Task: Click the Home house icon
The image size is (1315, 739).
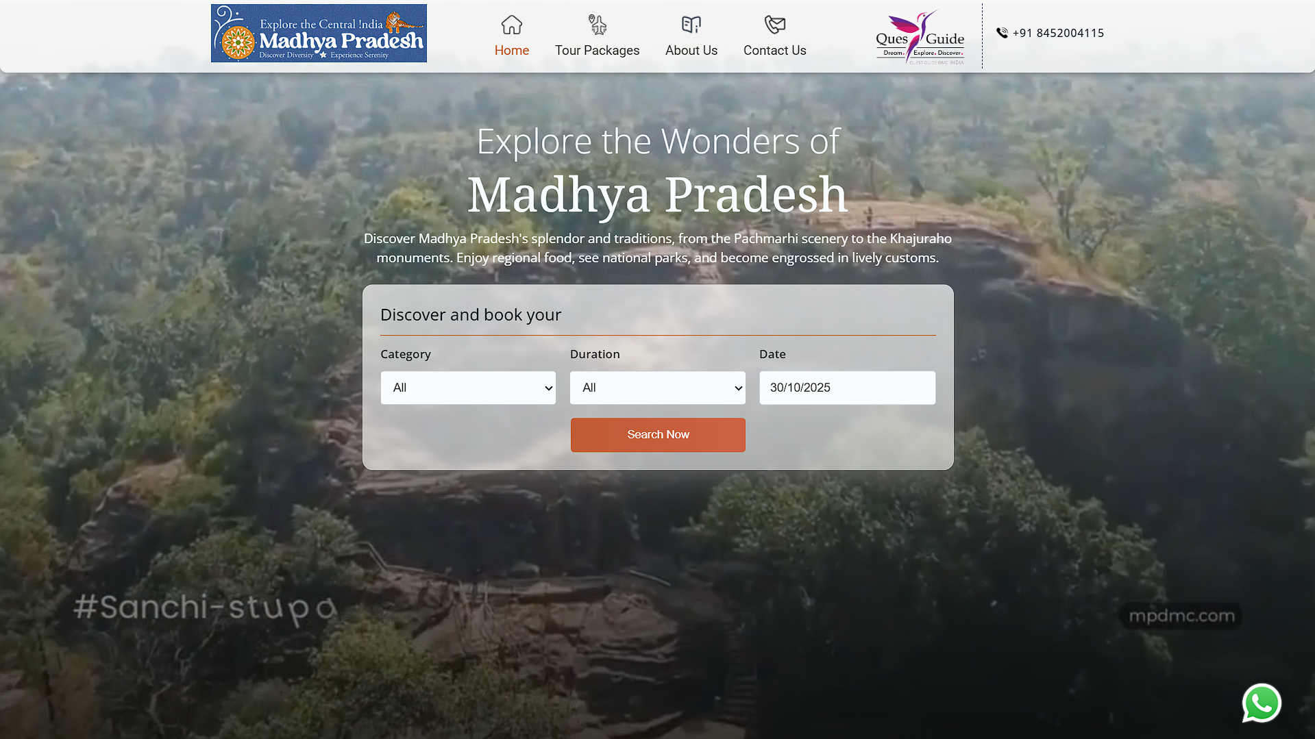Action: click(511, 25)
